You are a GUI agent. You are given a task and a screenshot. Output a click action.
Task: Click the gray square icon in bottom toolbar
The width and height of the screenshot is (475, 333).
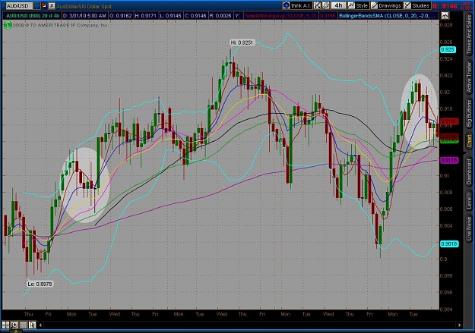(24, 325)
